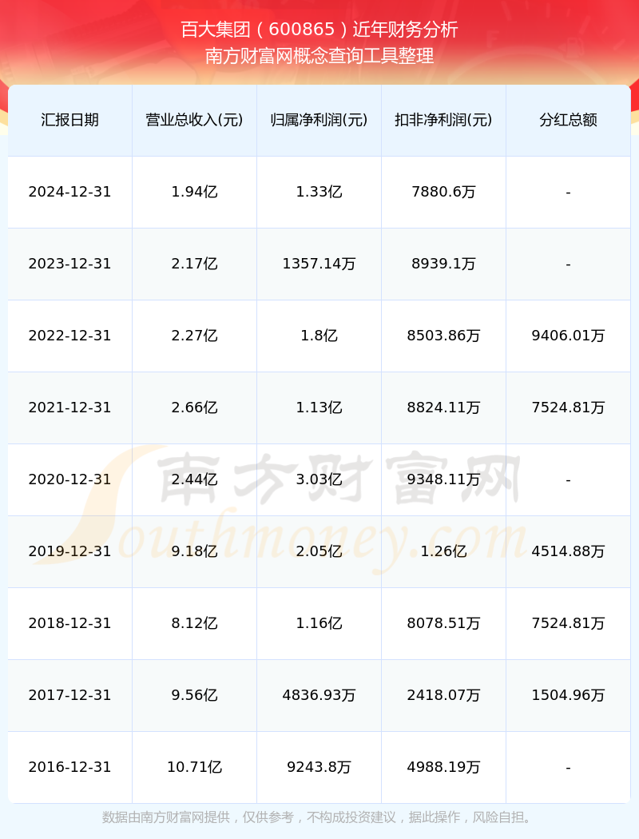Select the 2023-12-31 date cell

coord(70,264)
